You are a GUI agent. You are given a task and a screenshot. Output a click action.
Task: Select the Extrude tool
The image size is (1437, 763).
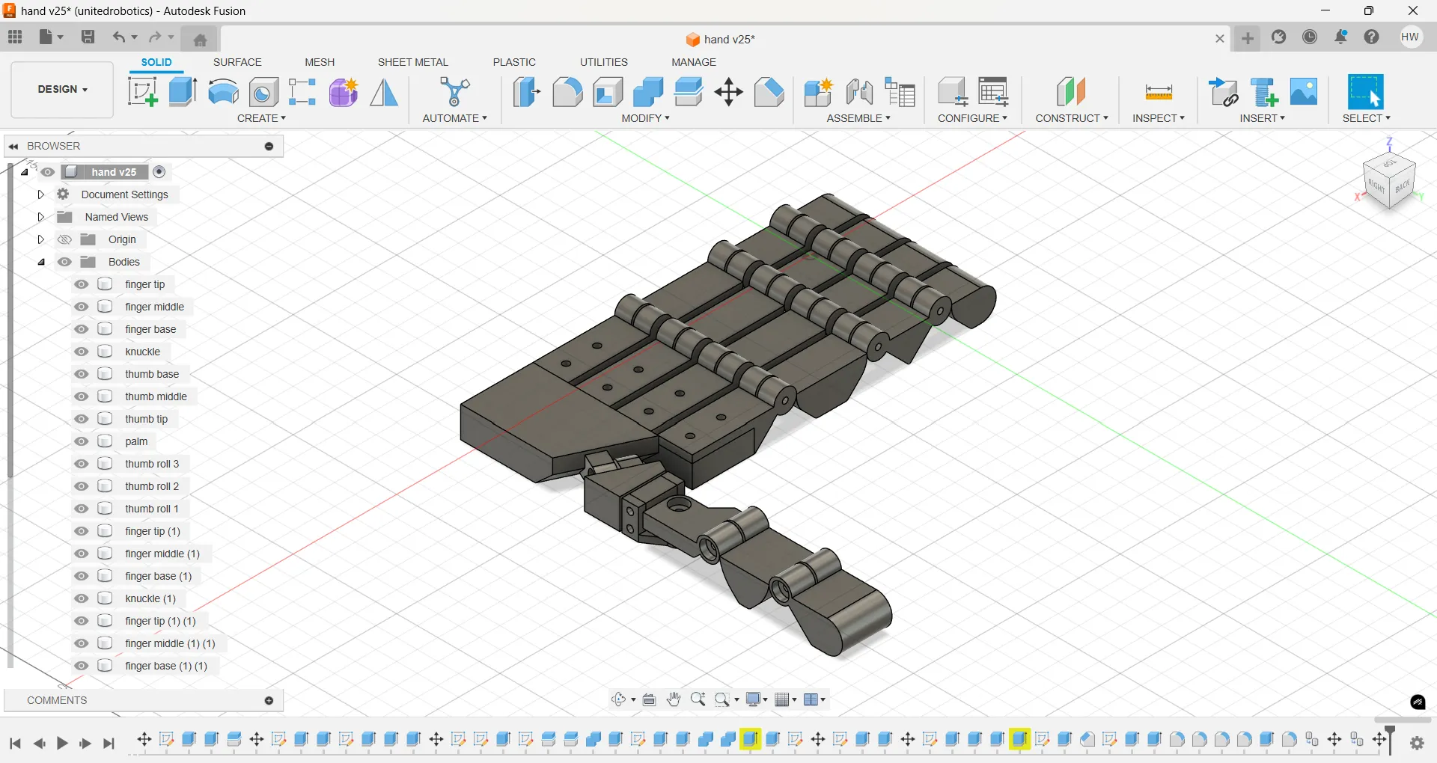coord(183,92)
